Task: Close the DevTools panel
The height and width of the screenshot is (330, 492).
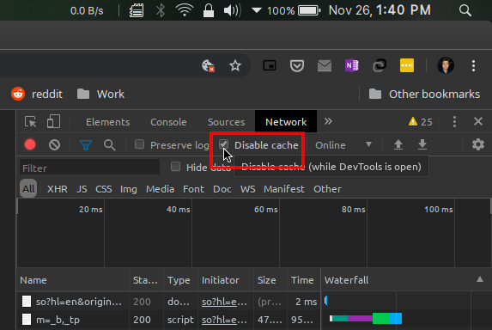Action: click(x=478, y=121)
